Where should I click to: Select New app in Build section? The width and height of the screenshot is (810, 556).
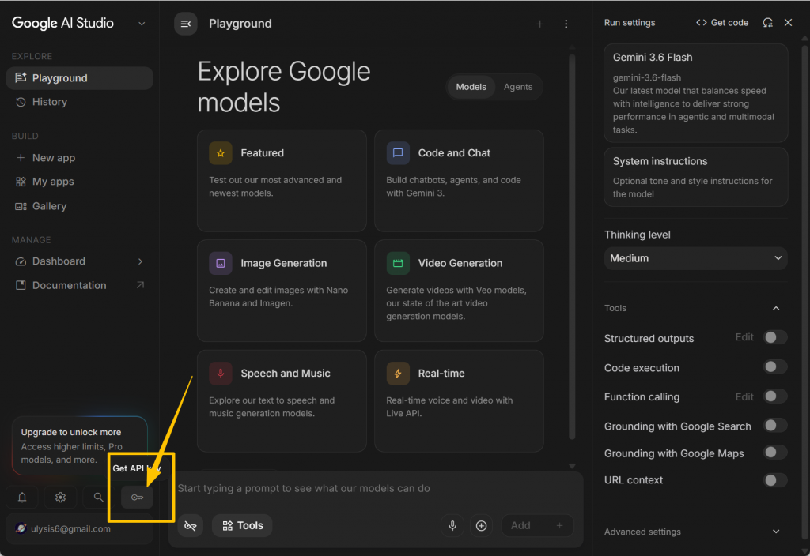[x=80, y=158]
